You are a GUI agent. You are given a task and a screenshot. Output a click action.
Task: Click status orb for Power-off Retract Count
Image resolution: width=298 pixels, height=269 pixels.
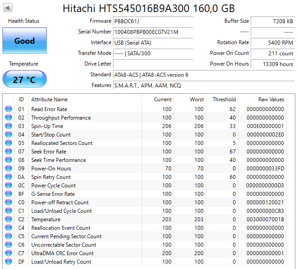click(8, 202)
